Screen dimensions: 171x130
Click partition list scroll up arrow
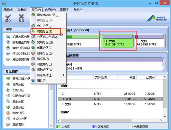pyautogui.click(x=165, y=77)
